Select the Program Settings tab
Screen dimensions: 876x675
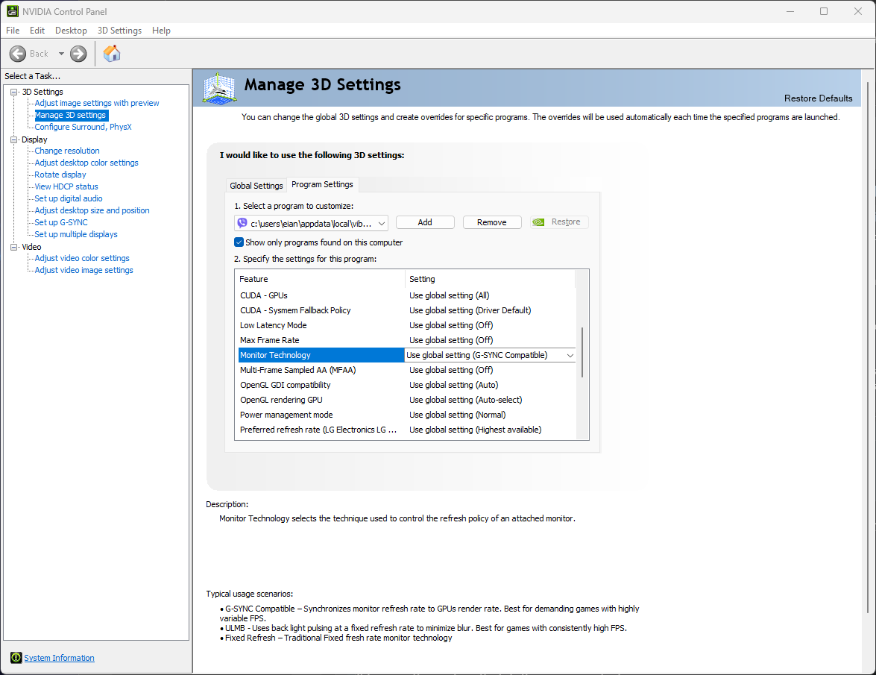tap(322, 184)
